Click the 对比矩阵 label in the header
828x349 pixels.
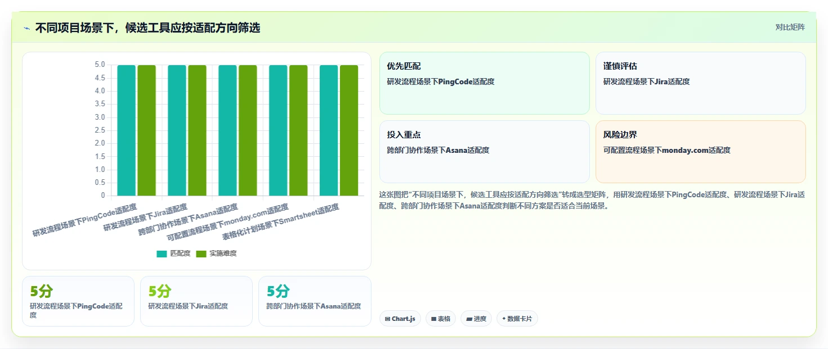pyautogui.click(x=790, y=27)
